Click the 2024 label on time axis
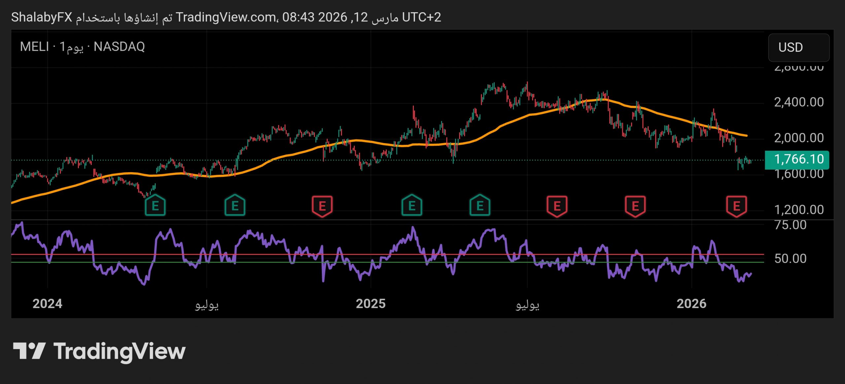This screenshot has height=384, width=845. [x=47, y=304]
